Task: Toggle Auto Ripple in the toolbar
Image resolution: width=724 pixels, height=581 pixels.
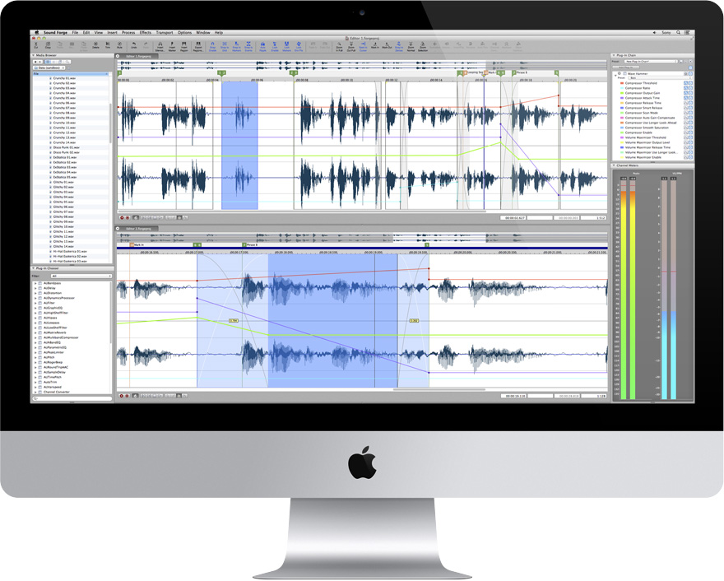Action: (262, 46)
